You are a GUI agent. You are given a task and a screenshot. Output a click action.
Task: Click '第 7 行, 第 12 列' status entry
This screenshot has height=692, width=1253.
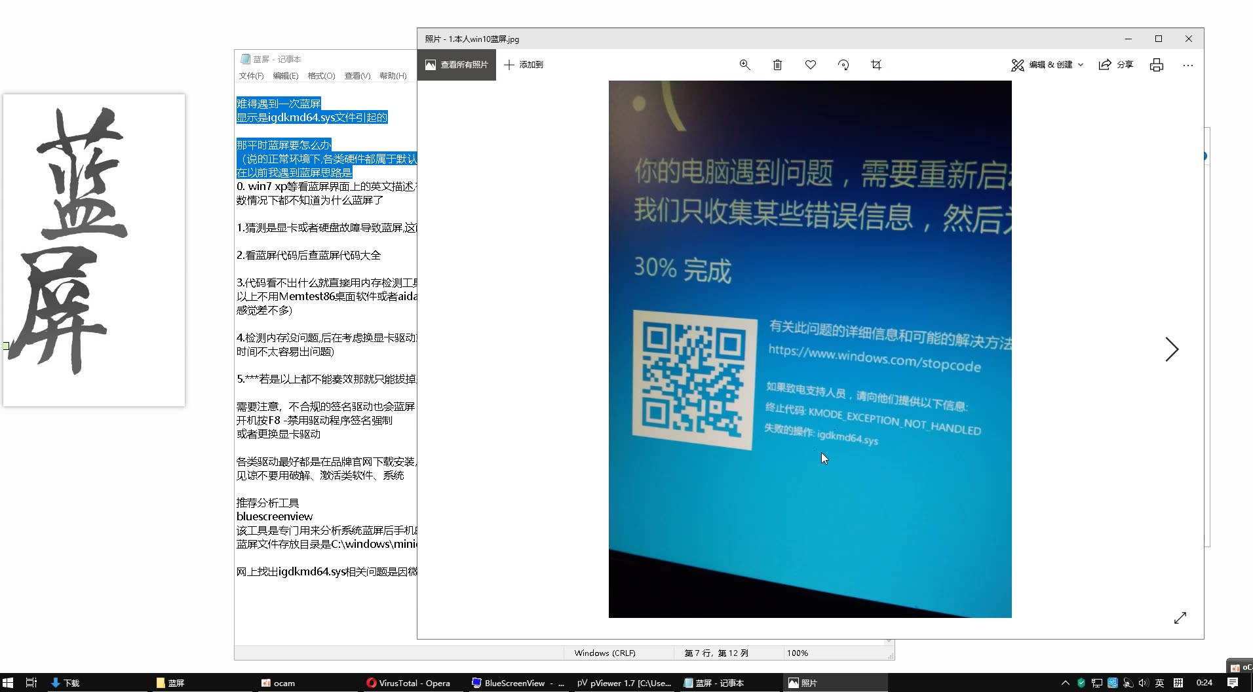coord(716,653)
